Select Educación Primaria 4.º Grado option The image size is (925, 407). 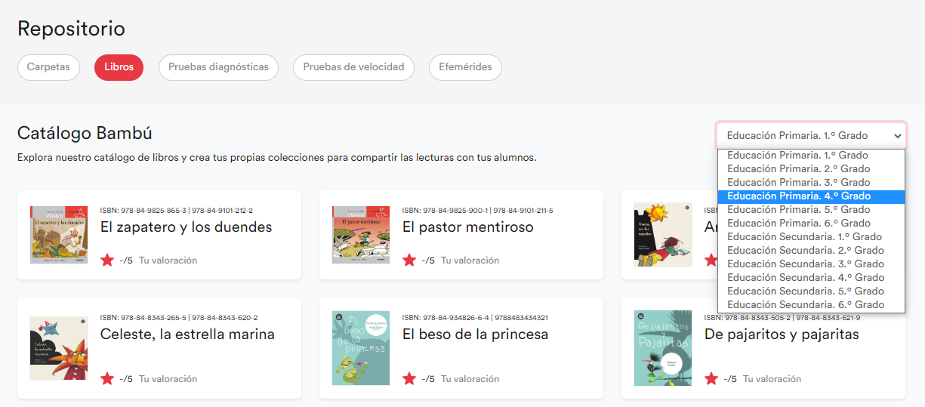(x=799, y=196)
